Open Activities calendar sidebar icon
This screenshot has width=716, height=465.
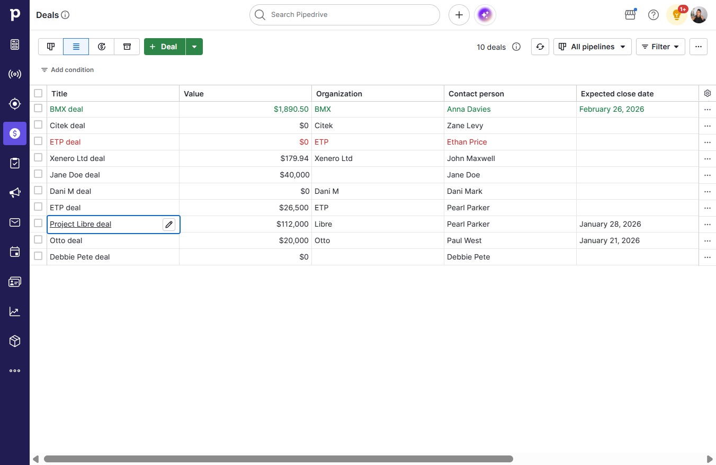[x=15, y=252]
